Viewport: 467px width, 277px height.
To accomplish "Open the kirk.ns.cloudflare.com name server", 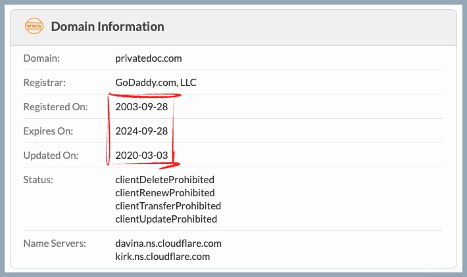I will click(x=162, y=256).
